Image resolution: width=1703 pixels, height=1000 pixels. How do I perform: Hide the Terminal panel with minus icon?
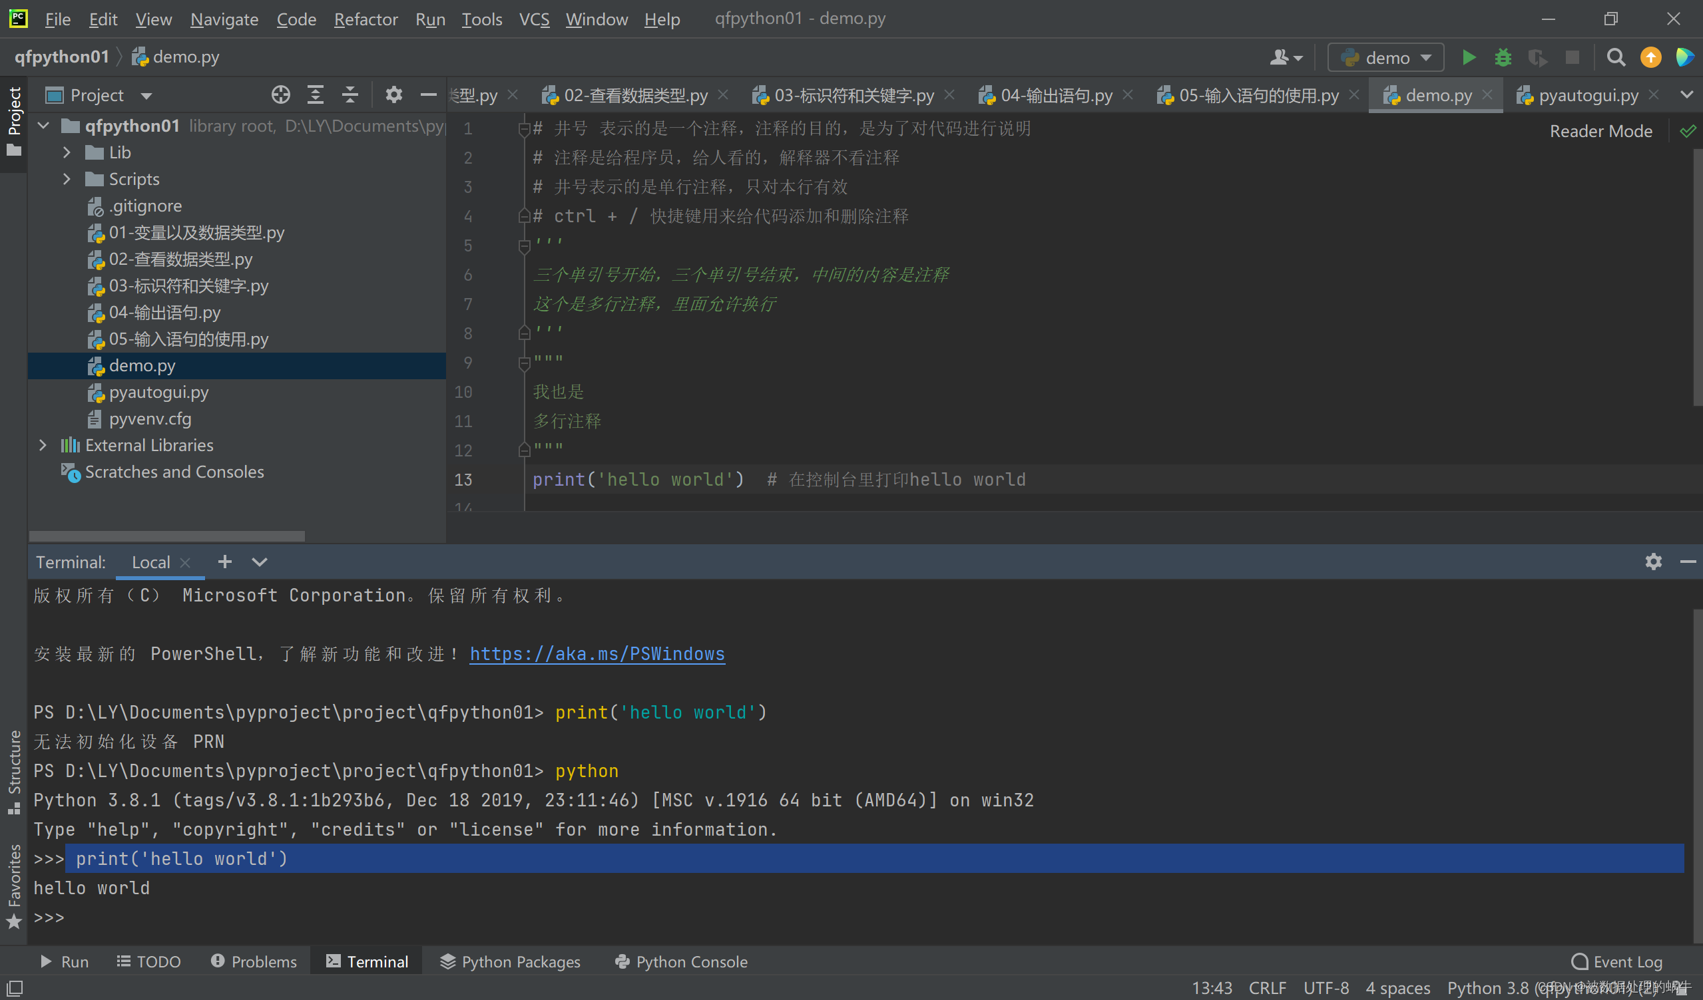pos(1688,561)
